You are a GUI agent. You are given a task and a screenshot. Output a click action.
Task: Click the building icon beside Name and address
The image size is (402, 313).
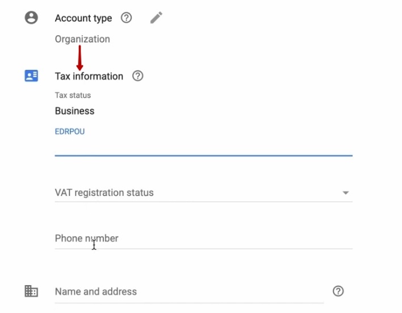pos(31,291)
